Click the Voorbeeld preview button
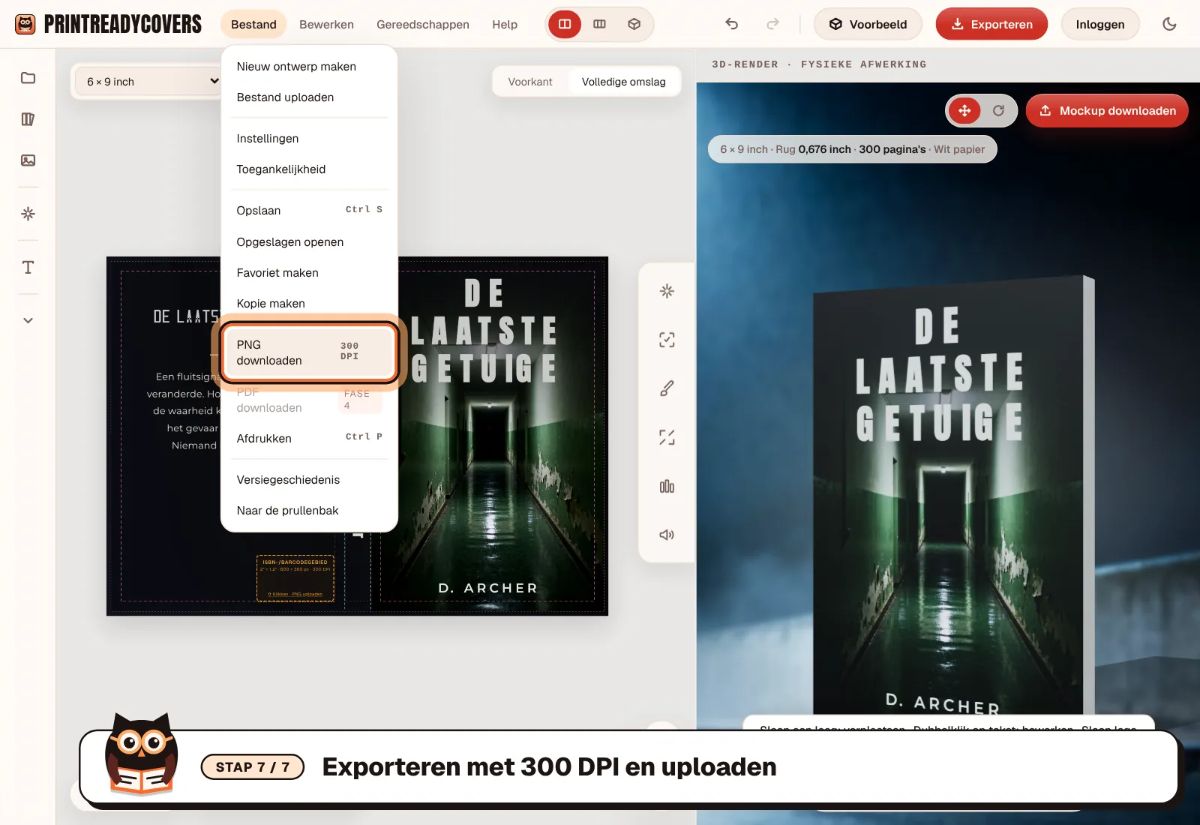 [868, 25]
